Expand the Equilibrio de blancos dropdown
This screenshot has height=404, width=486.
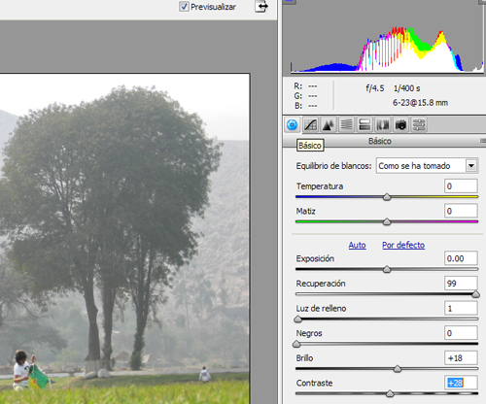pos(471,166)
